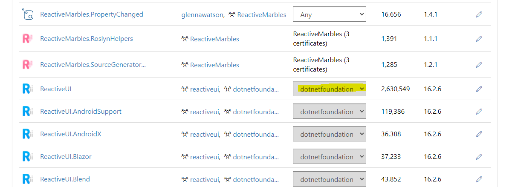Click the edit pencil for ReactiveUI.AndroidX
515x187 pixels.
click(479, 134)
